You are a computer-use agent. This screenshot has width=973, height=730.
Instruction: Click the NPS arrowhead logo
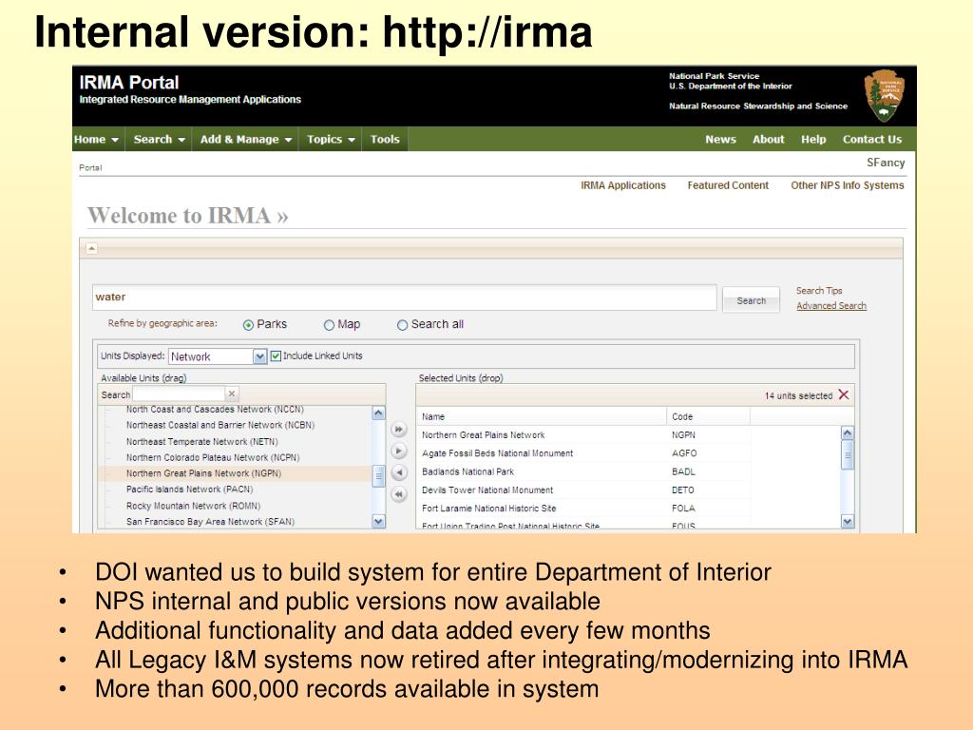885,96
